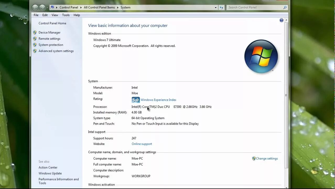Click the Copyright 2009 Microsoft Corporation text

click(x=134, y=46)
